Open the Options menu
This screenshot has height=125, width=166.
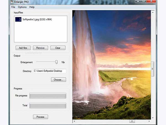pyautogui.click(x=22, y=7)
